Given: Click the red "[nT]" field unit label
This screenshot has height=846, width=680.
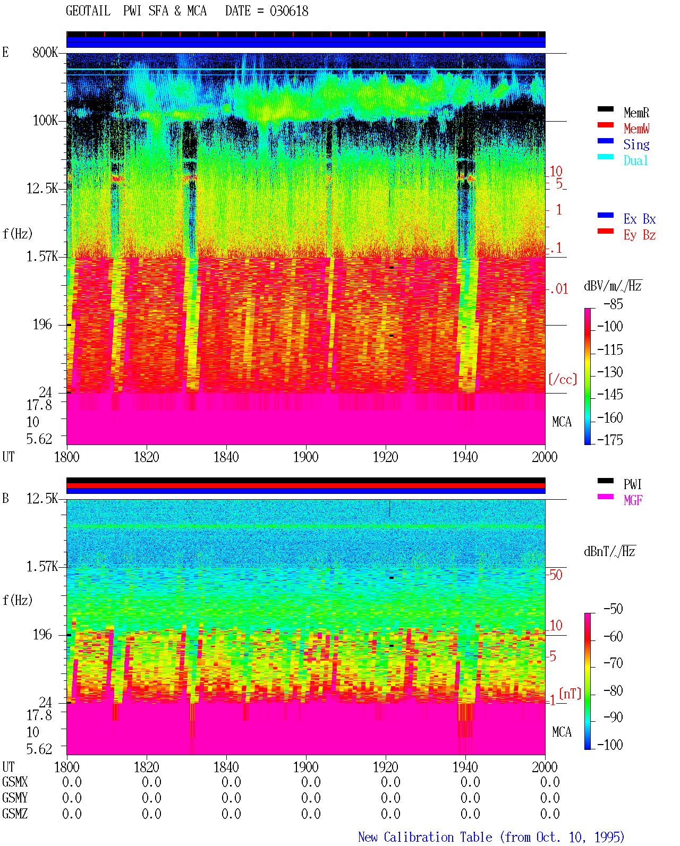Looking at the screenshot, I should [571, 694].
